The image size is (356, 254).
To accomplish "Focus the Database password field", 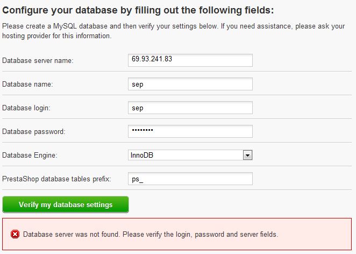I will coord(190,131).
